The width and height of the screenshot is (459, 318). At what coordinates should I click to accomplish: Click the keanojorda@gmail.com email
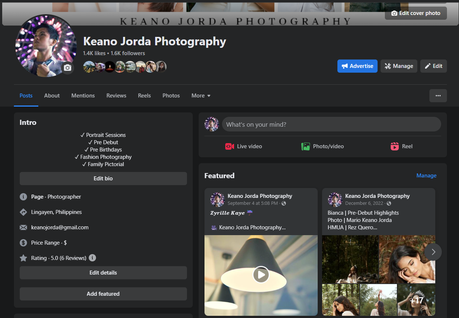pyautogui.click(x=60, y=227)
